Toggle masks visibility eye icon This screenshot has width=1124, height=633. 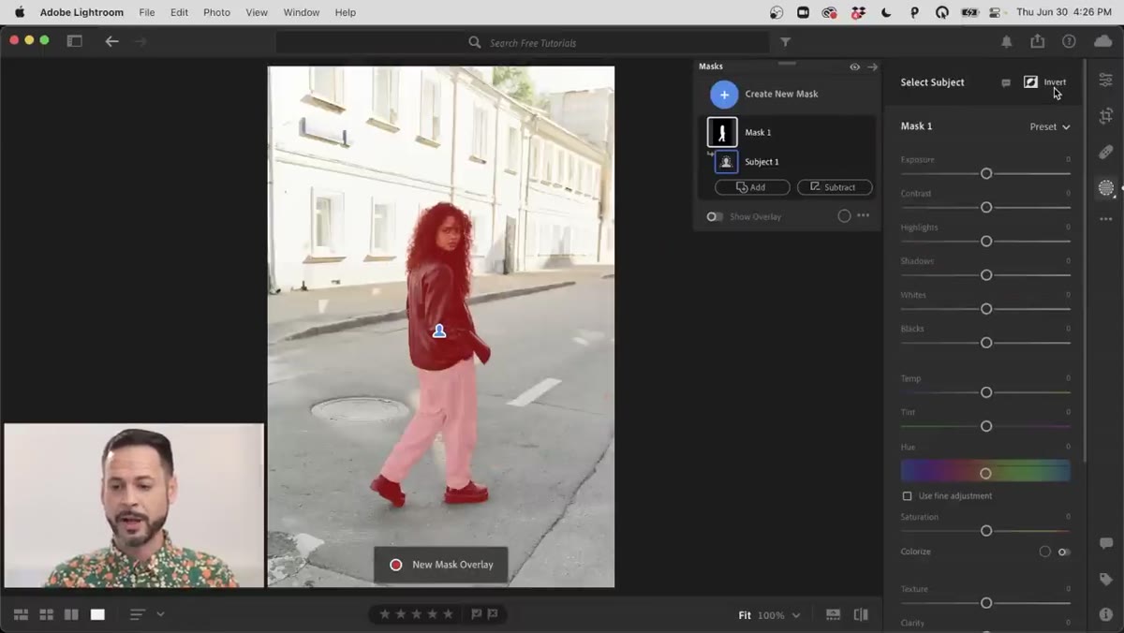(x=854, y=66)
